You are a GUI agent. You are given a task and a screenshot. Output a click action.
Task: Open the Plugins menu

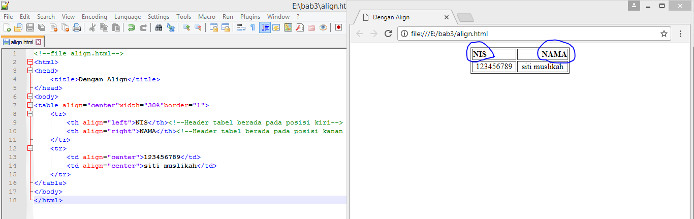(250, 17)
